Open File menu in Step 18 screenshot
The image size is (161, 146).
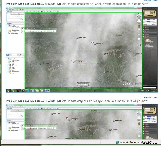[x=8, y=10]
